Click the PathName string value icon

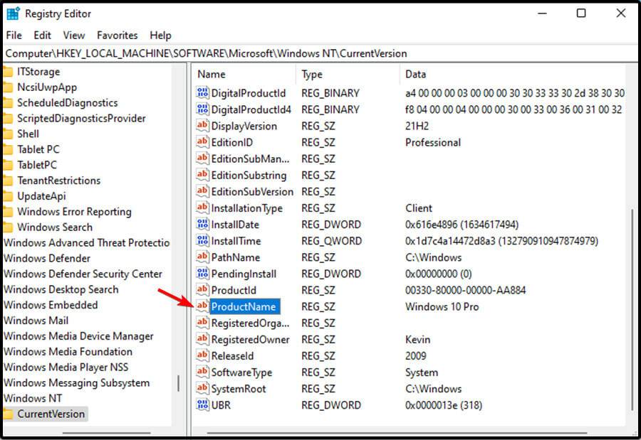(x=202, y=257)
